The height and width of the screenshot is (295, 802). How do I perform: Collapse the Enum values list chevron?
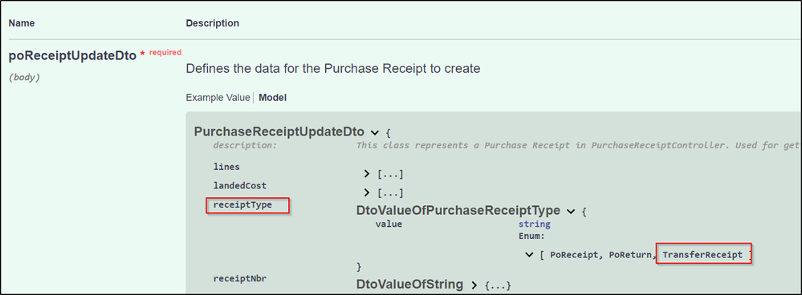pyautogui.click(x=529, y=255)
